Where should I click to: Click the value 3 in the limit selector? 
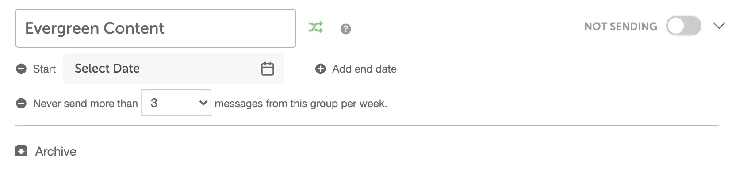154,103
